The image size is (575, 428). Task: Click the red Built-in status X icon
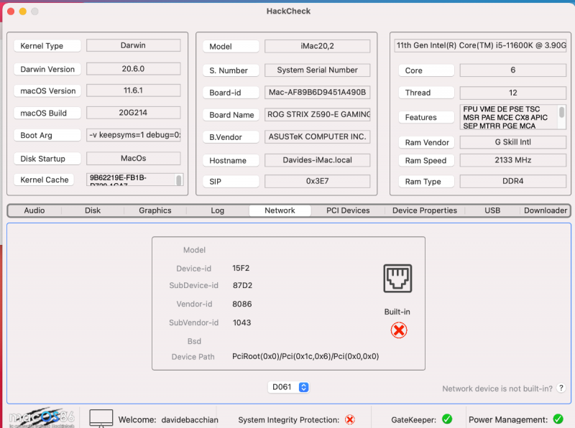pyautogui.click(x=398, y=330)
